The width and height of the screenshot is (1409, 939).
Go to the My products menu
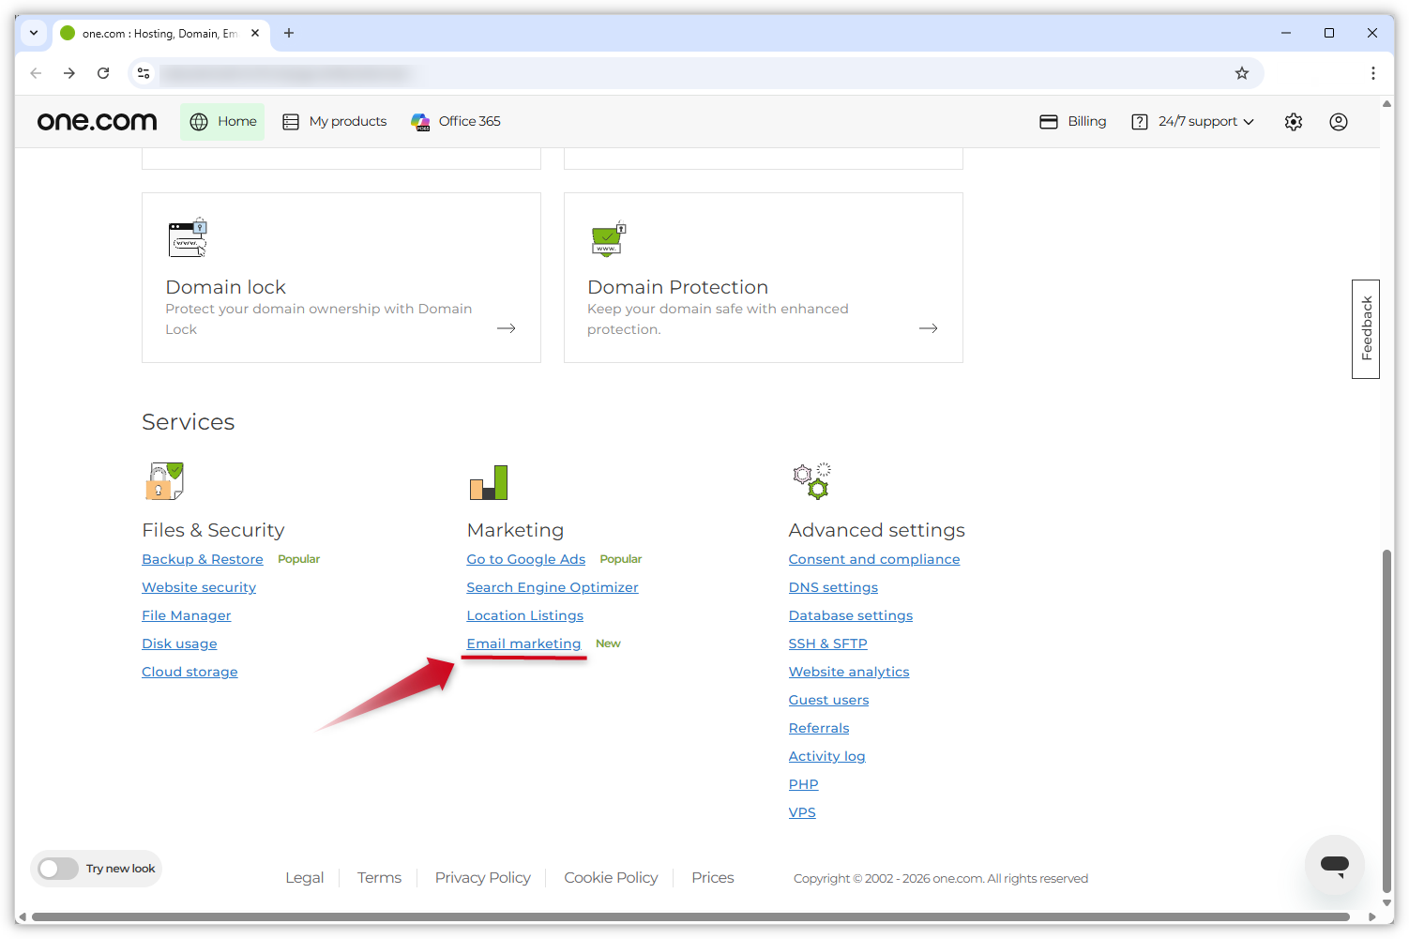(335, 122)
